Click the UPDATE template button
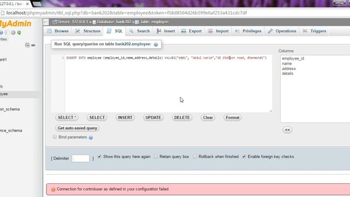The image size is (350, 197). pos(153,118)
